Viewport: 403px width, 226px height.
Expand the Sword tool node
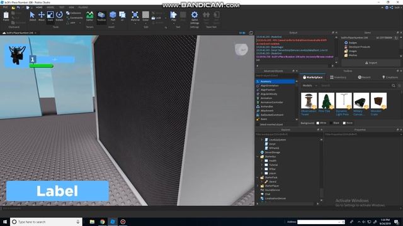262,181
